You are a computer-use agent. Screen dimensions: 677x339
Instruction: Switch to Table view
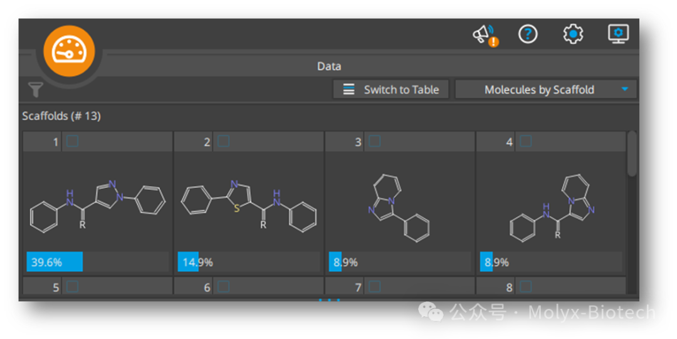point(391,90)
